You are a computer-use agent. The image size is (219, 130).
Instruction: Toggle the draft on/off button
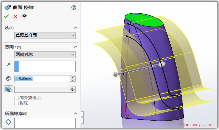[8, 89]
